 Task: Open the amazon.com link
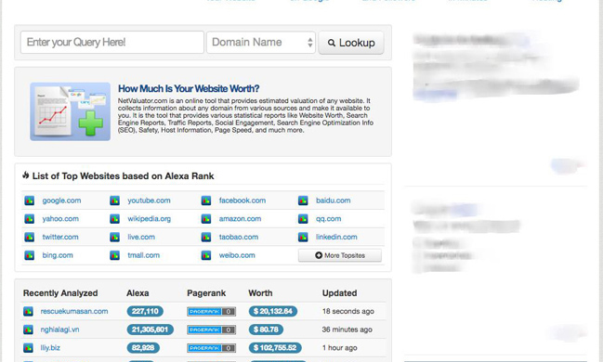pyautogui.click(x=240, y=219)
